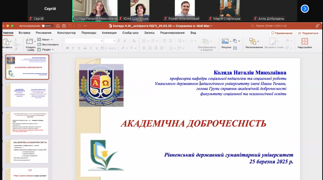Toggle the Автосохранение switch
This screenshot has height=180, width=323.
click(x=47, y=26)
